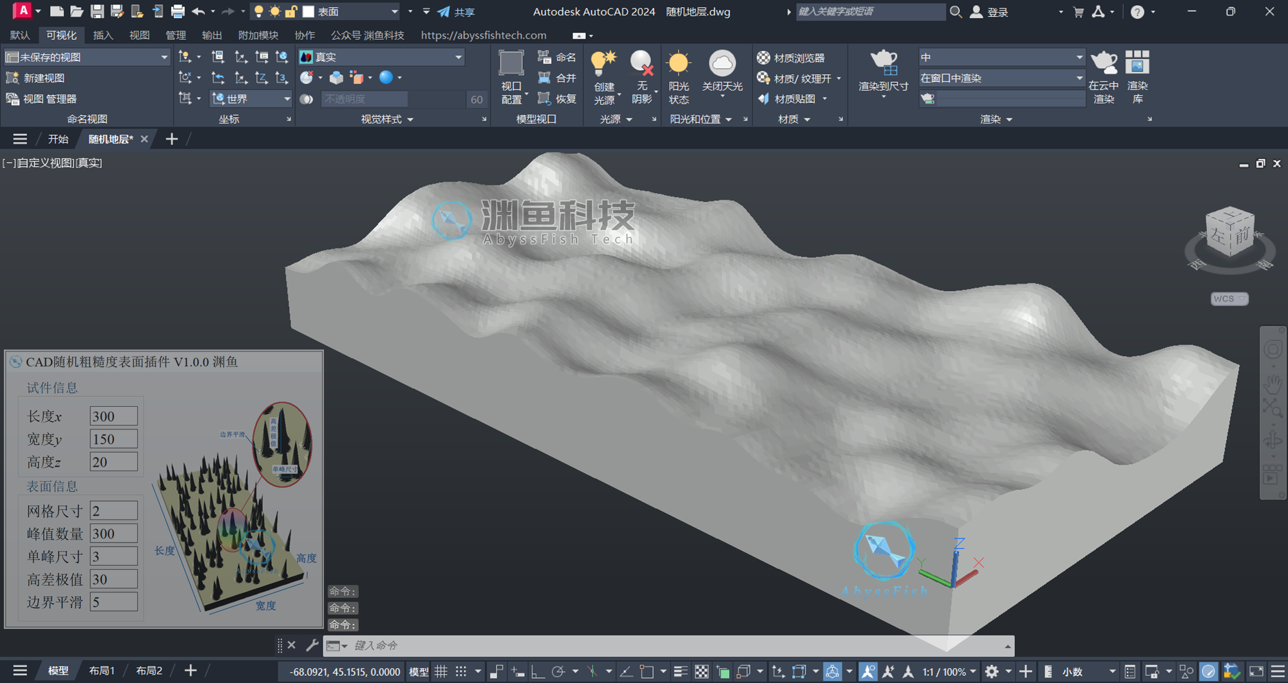Open the render preset Medium dropdown
1288x683 pixels.
point(1001,57)
